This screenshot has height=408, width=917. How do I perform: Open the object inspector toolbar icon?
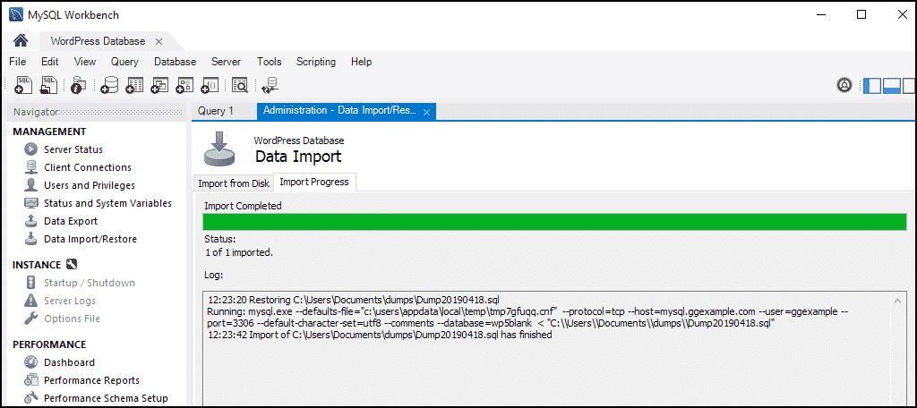coord(78,85)
